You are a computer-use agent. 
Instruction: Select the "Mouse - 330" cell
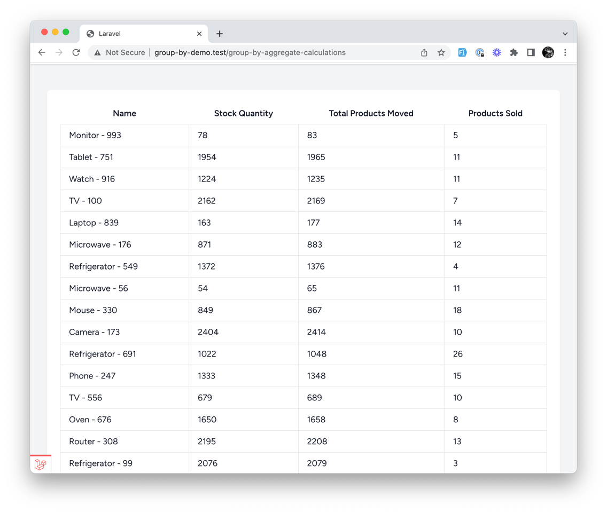click(x=124, y=310)
